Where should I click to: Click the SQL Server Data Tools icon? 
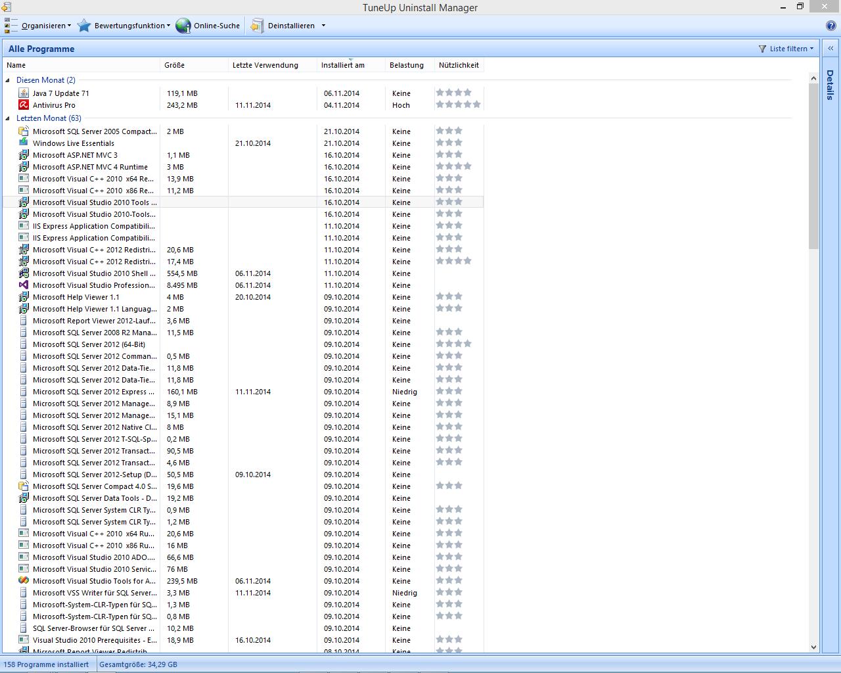pos(24,498)
